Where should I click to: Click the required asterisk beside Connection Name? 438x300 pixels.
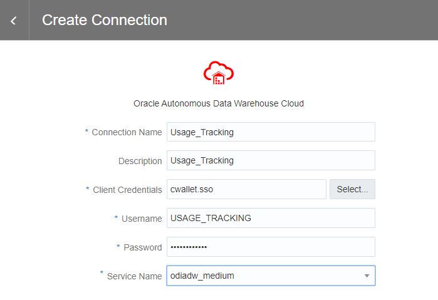(x=86, y=132)
